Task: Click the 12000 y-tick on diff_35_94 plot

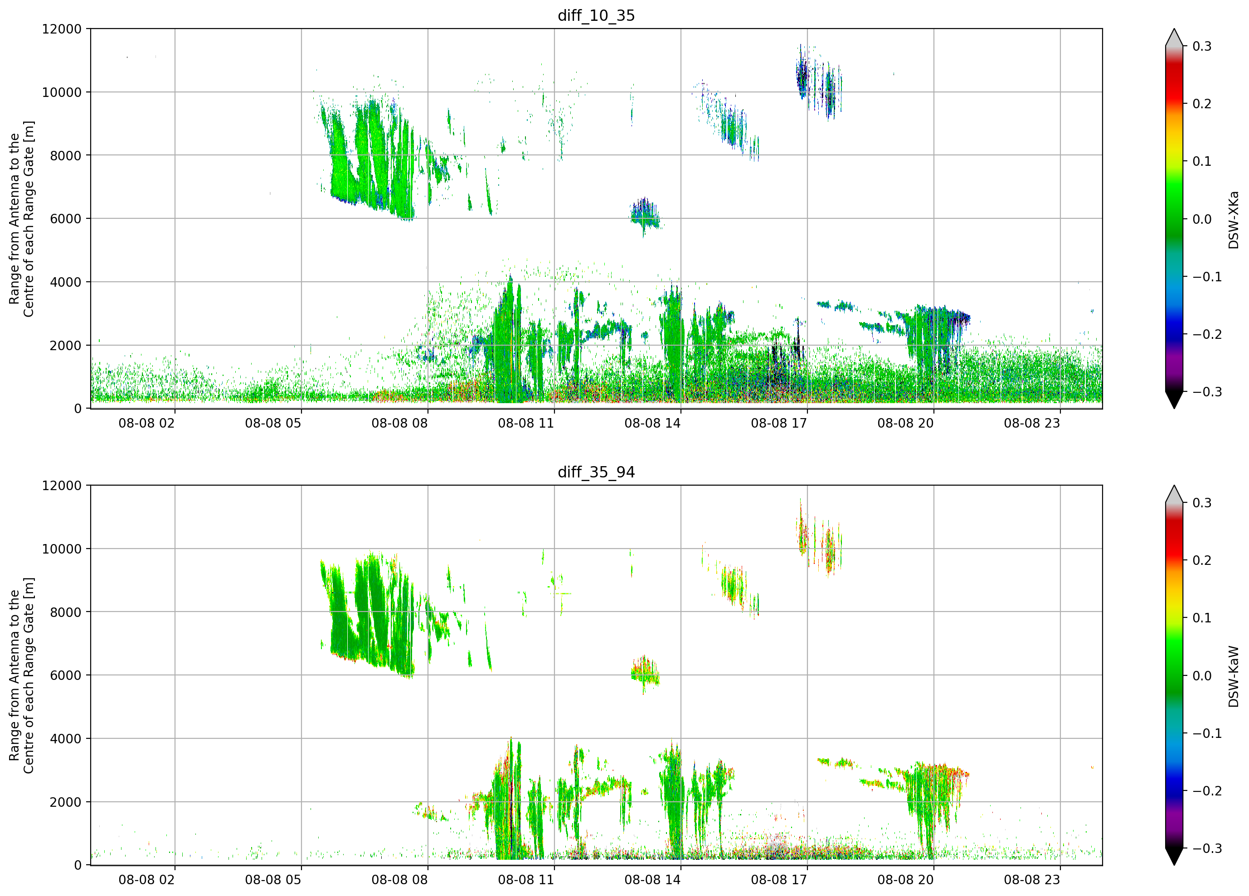Action: coord(62,486)
